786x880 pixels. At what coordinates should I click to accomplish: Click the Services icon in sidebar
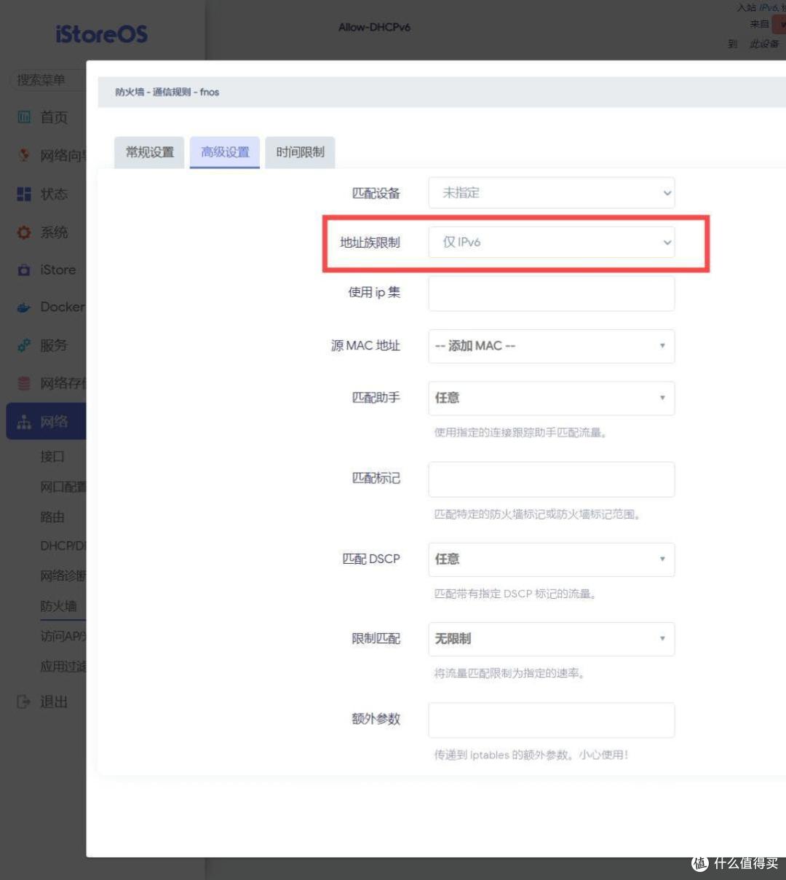point(24,345)
